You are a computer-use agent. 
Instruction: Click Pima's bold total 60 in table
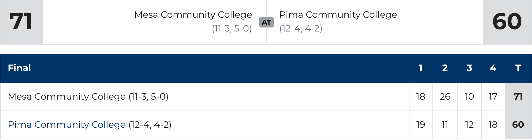tap(518, 125)
